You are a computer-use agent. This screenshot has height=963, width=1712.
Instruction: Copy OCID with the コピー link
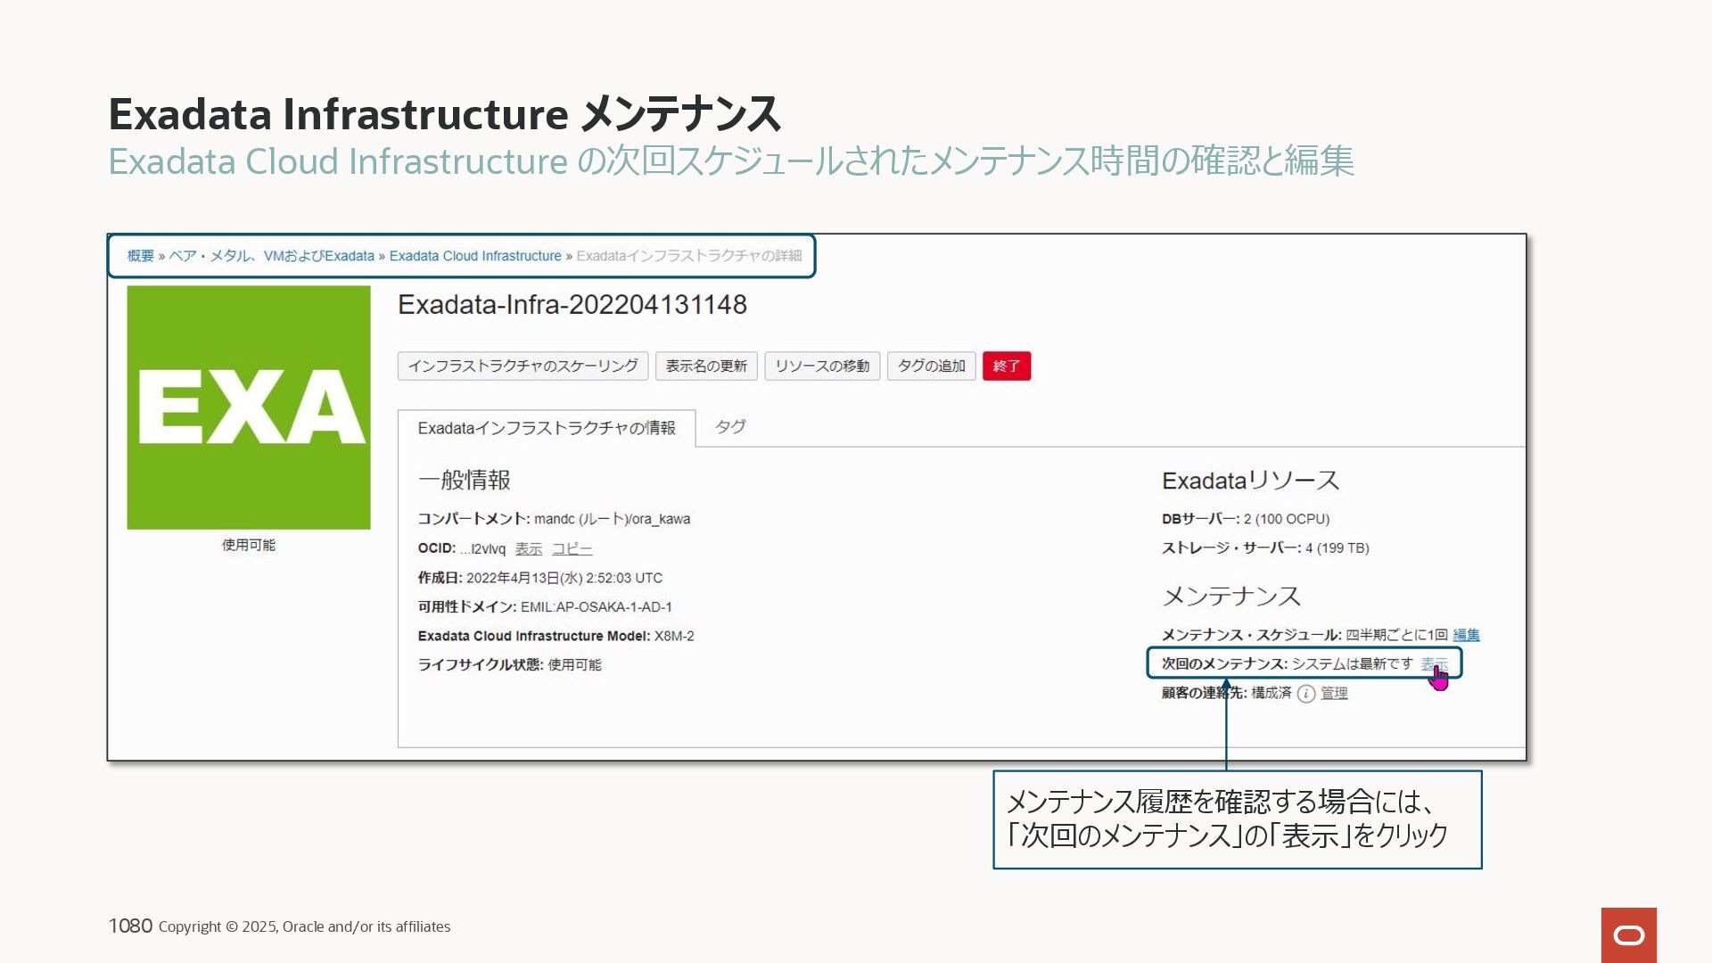point(572,549)
